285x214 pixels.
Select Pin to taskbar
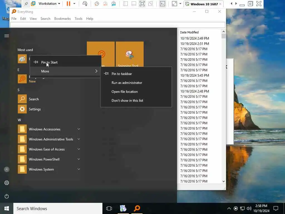[x=136, y=74]
